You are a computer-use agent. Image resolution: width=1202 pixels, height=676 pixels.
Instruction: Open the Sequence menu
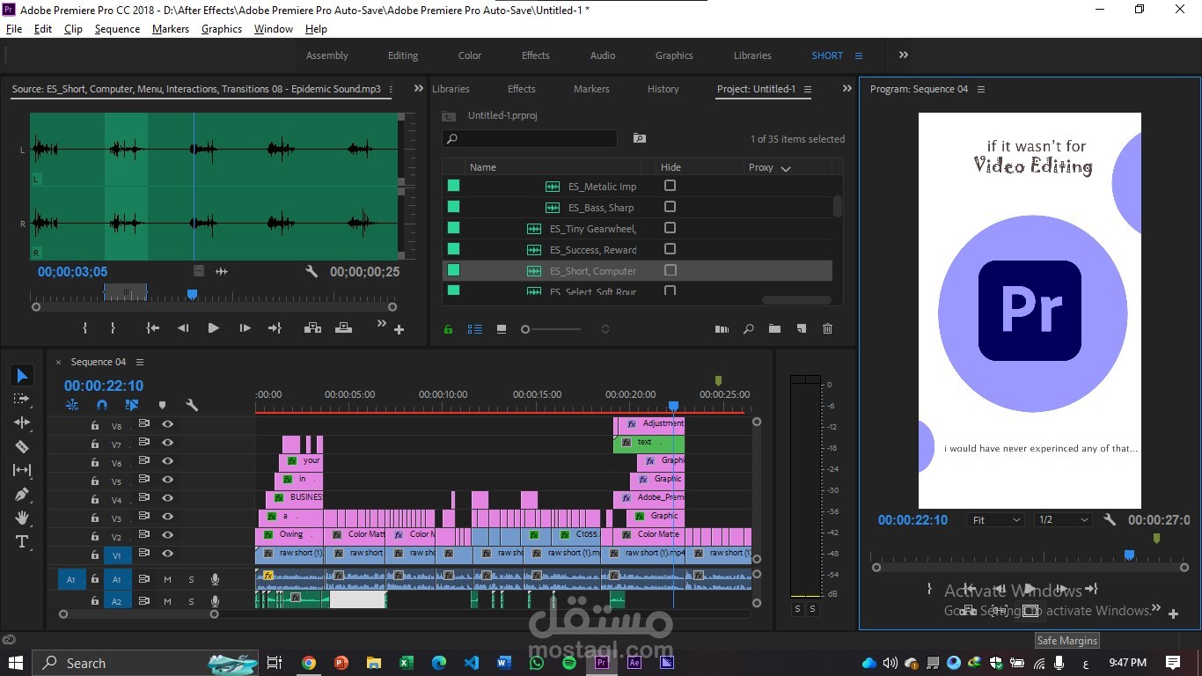click(117, 29)
